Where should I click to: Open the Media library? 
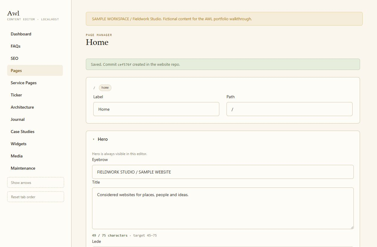pyautogui.click(x=35, y=156)
